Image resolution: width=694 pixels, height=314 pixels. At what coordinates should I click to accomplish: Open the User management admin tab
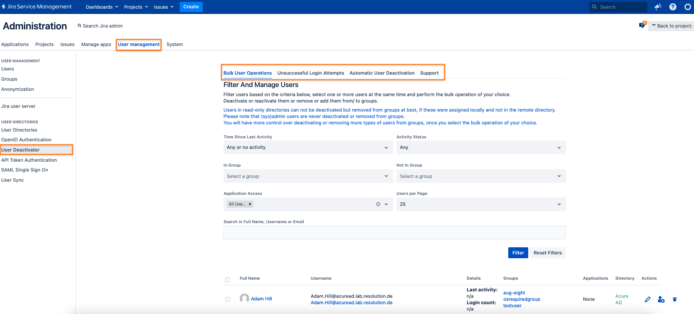tap(139, 44)
